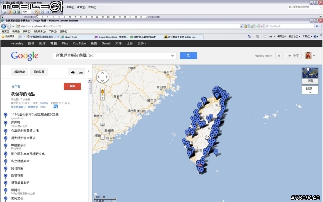
Task: Click the security lock icon in address bar
Action: pos(246,26)
